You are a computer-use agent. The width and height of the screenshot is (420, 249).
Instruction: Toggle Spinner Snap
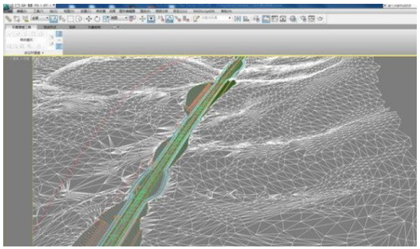186,18
